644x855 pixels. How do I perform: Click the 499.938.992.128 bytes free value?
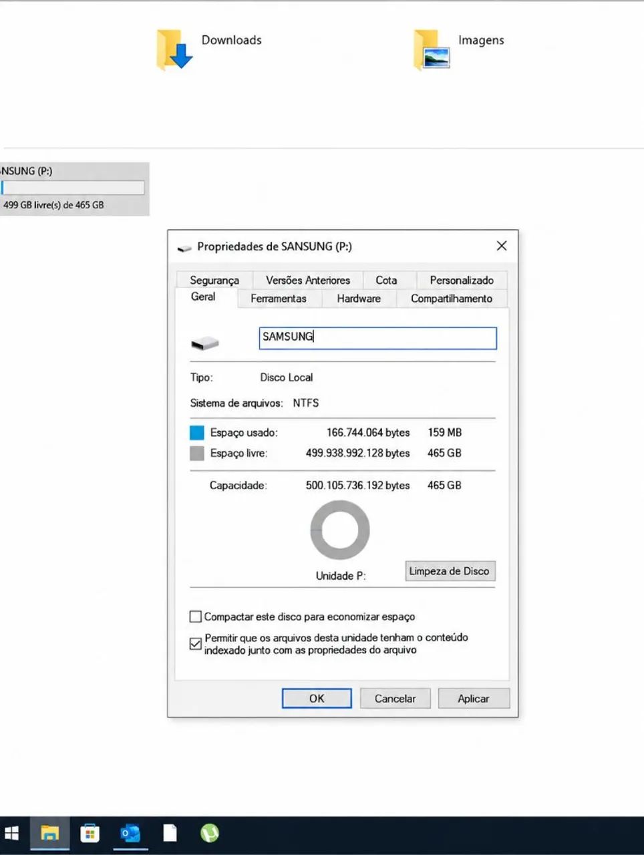tap(358, 453)
